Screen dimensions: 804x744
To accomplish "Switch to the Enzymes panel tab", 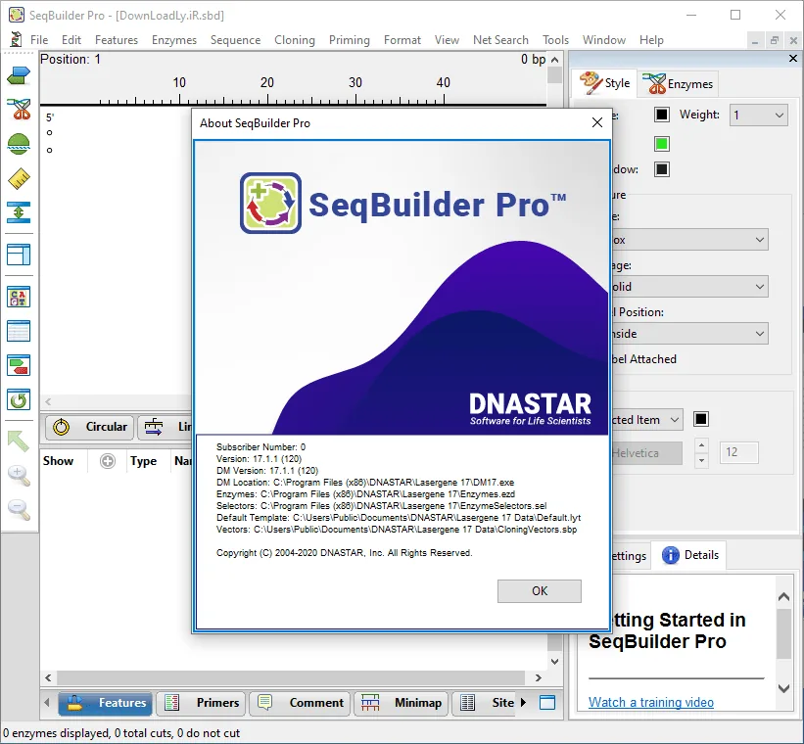I will [x=678, y=83].
